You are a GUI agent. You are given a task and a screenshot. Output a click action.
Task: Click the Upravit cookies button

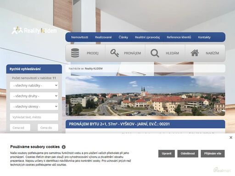[167, 154]
